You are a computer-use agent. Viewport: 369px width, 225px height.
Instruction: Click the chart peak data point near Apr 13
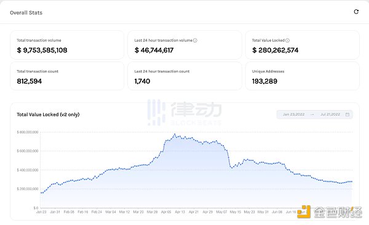pos(175,135)
